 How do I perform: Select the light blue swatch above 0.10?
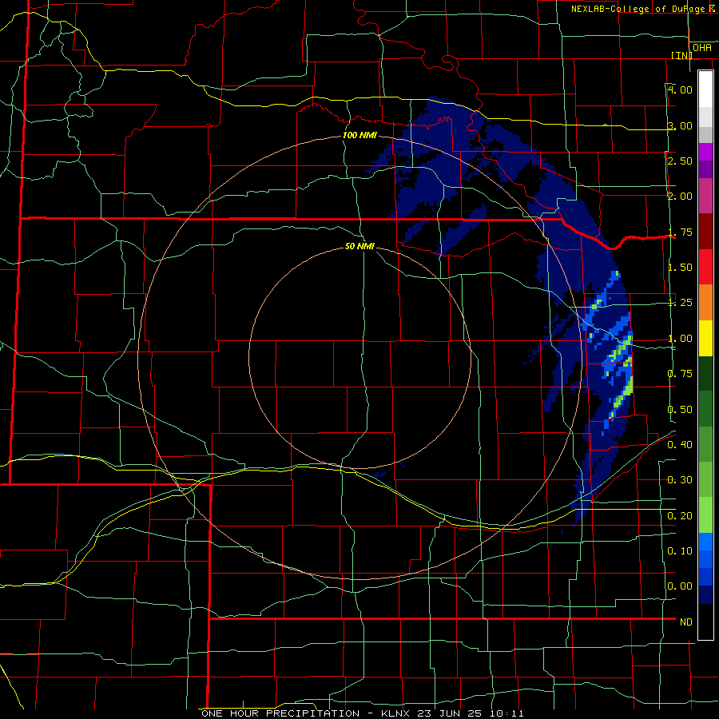(x=705, y=542)
